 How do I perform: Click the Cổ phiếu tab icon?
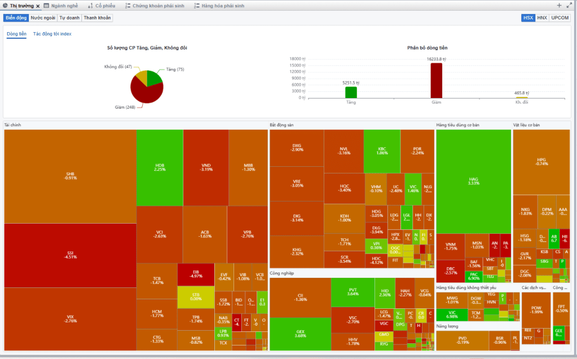point(90,6)
